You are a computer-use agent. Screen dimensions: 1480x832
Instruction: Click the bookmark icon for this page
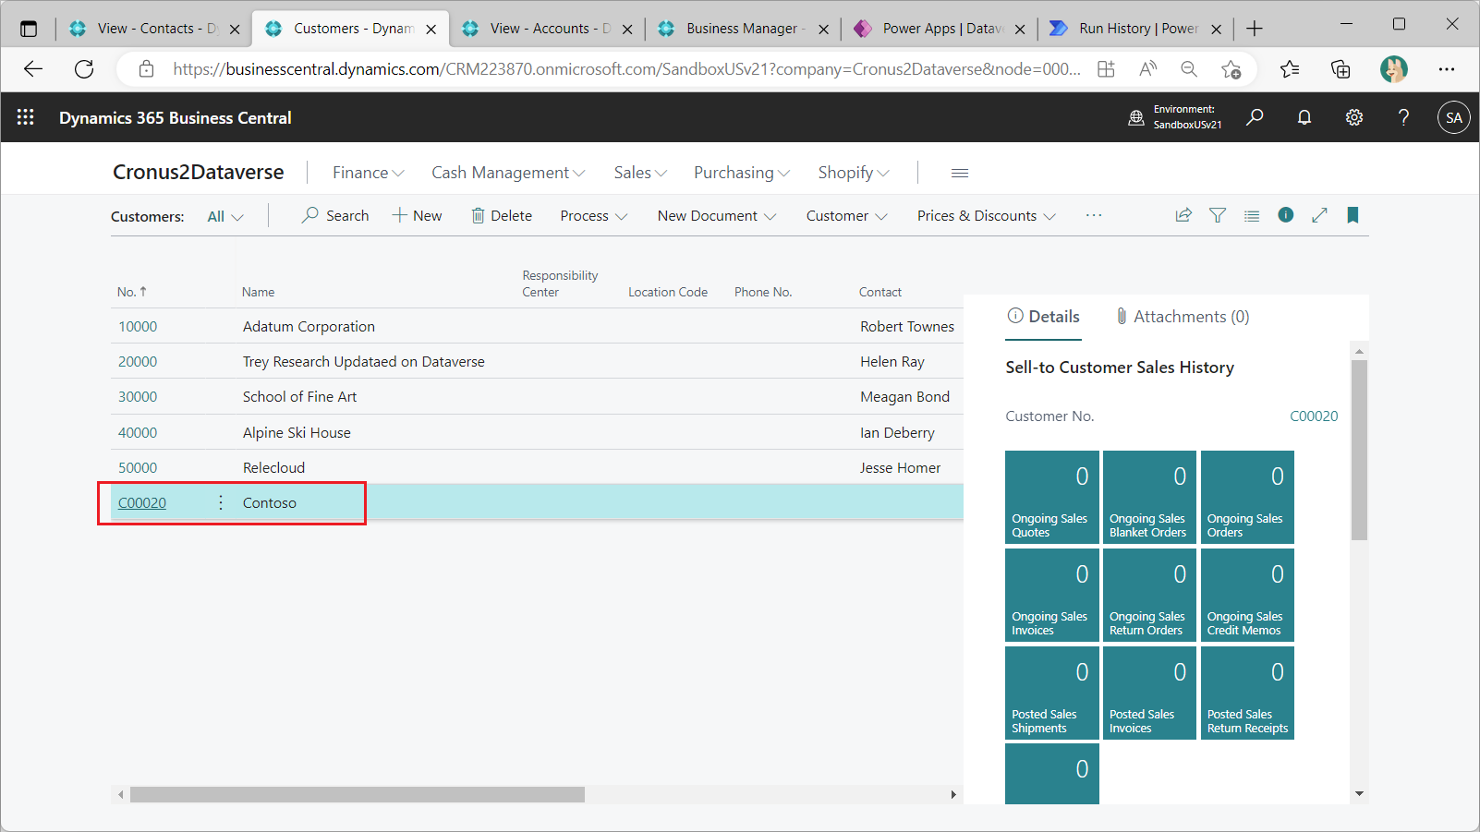(x=1353, y=215)
